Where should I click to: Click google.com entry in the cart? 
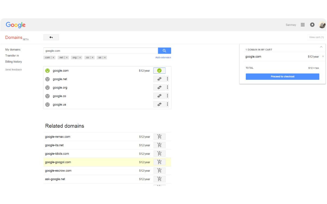pyautogui.click(x=253, y=57)
